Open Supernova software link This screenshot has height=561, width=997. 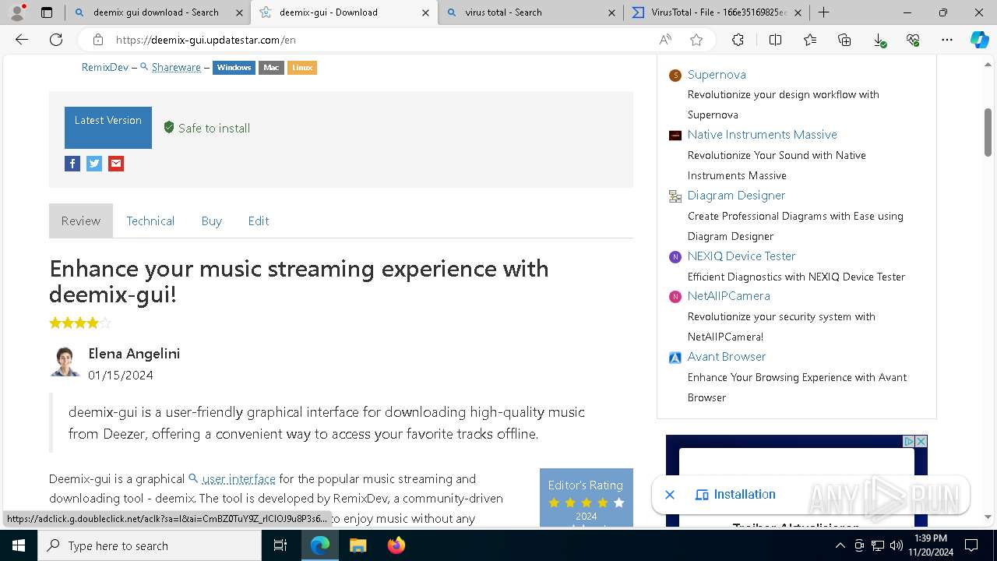pos(717,74)
